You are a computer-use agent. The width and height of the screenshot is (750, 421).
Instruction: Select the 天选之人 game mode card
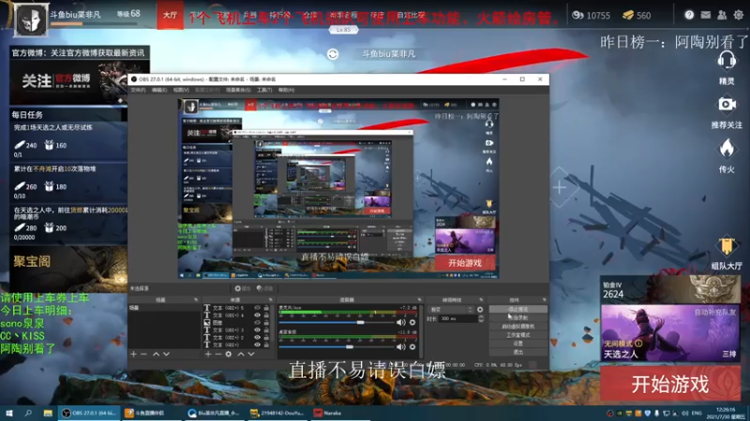point(670,333)
